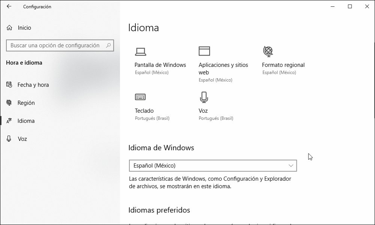Click Español (México) under Pantalla de Windows

click(x=151, y=72)
